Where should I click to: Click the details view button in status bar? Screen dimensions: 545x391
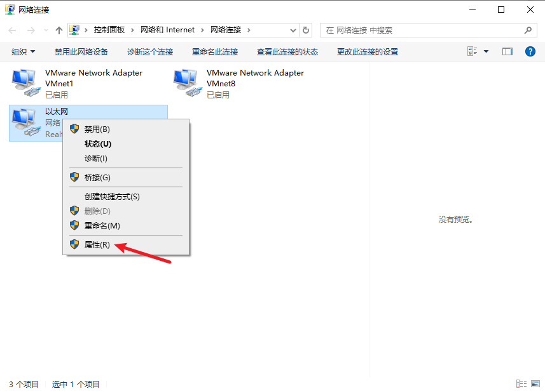(521, 384)
